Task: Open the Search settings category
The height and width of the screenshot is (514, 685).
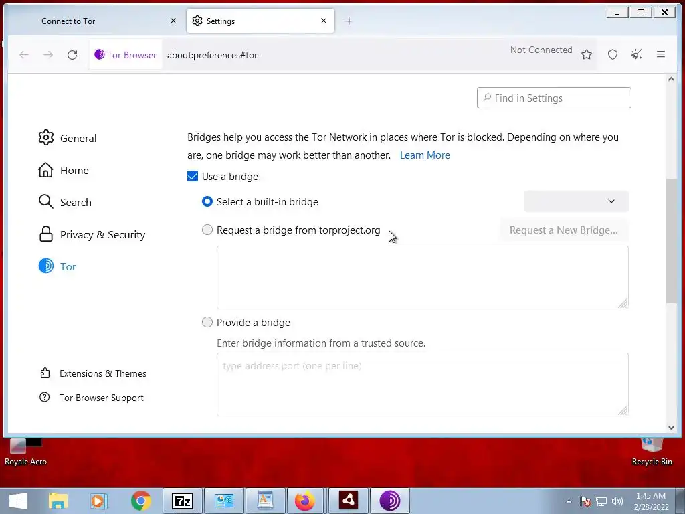Action: point(65,202)
